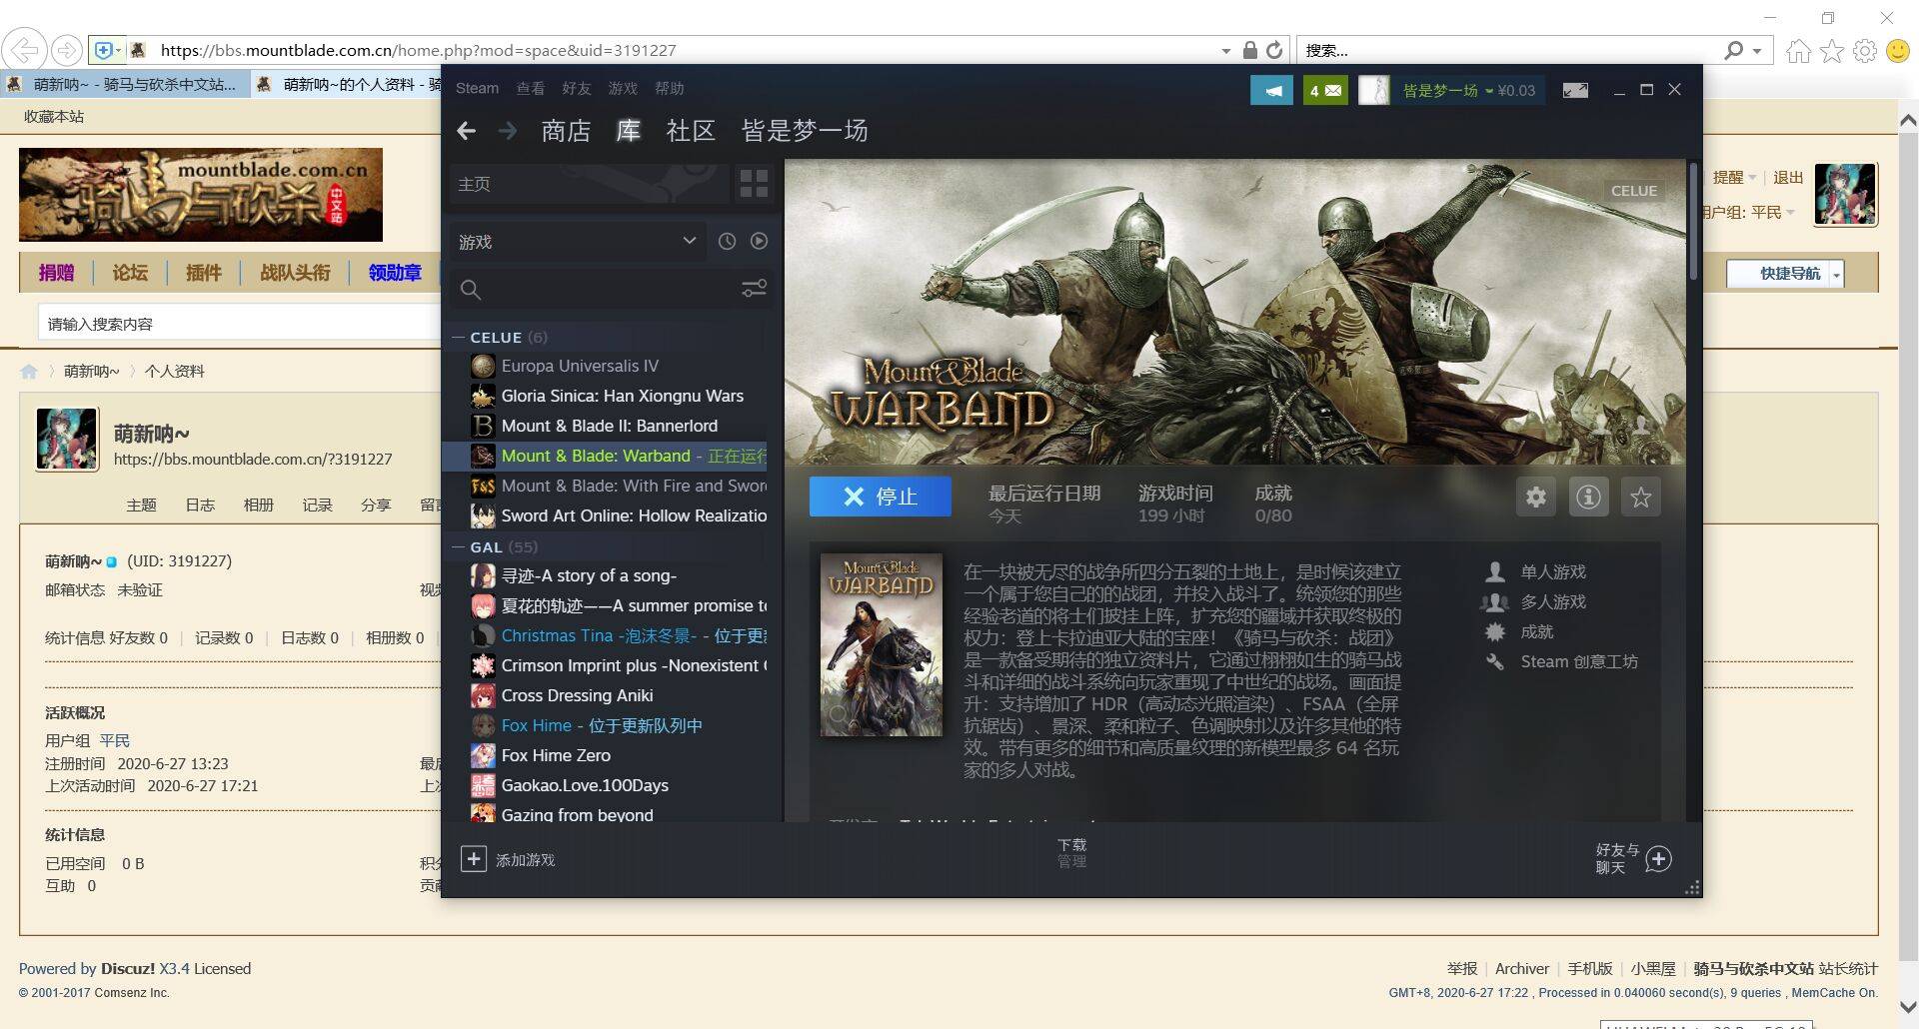Click the browser smiley feedback icon
Screen dimensions: 1919x1029
point(1897,51)
